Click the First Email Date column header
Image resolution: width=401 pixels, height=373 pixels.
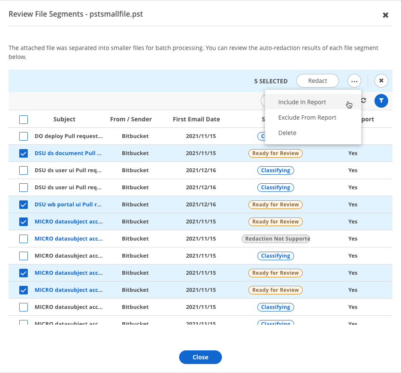tap(196, 119)
